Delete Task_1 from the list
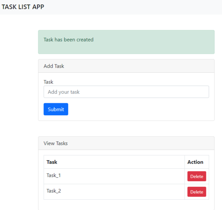Screen dimensions: 222x210 pos(197,176)
